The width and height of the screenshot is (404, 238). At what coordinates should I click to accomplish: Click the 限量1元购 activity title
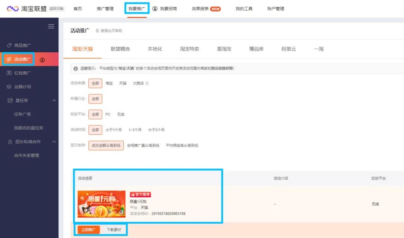pos(138,202)
